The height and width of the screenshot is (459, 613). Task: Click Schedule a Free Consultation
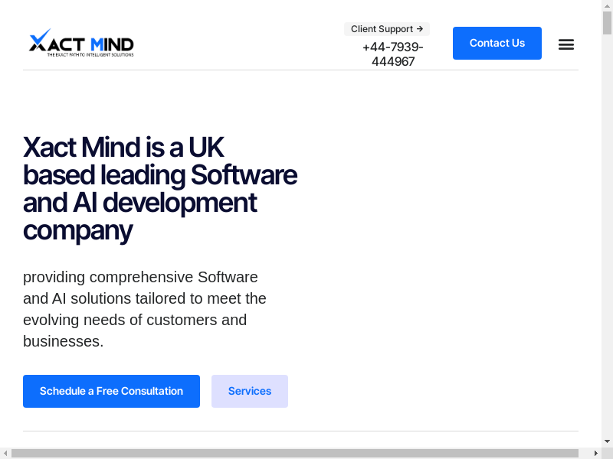(111, 391)
